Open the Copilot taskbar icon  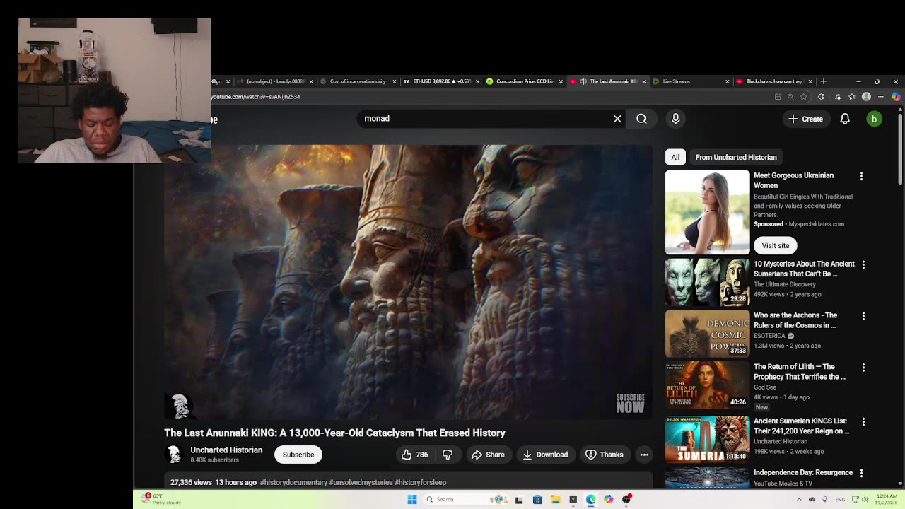coord(608,500)
